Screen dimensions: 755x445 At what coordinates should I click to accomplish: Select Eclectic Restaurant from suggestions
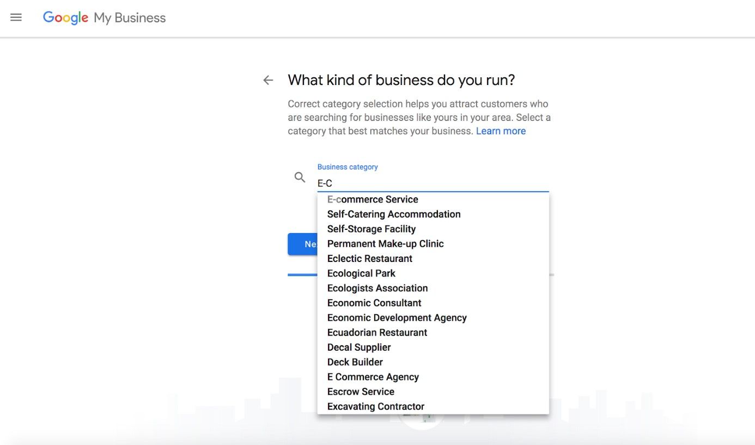coord(369,258)
